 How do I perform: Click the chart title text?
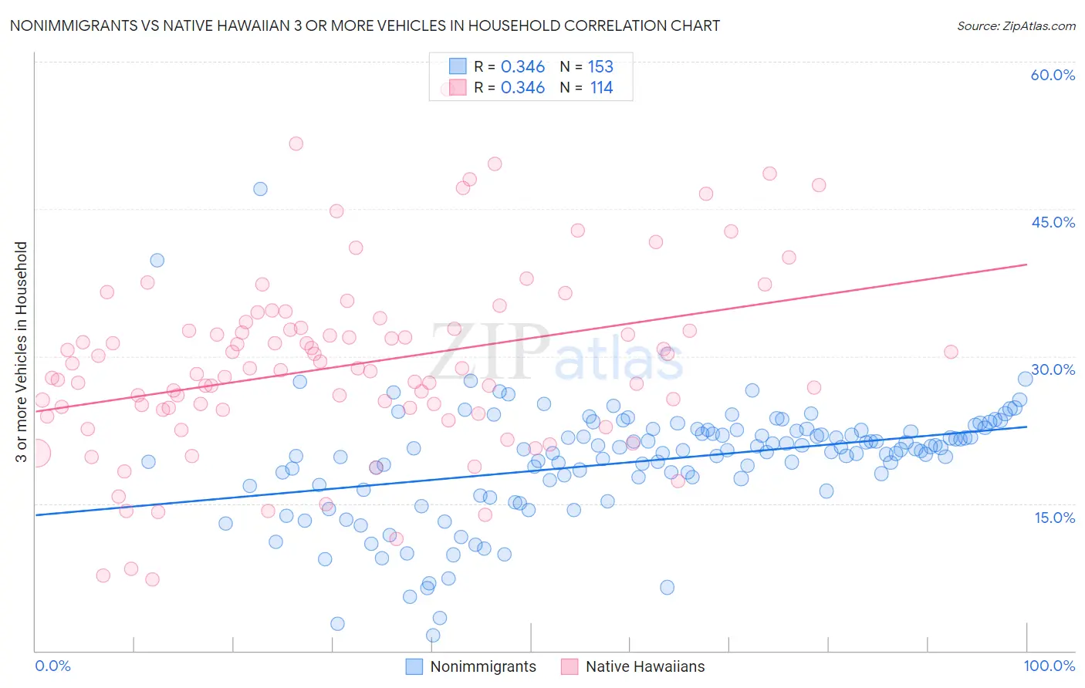(x=364, y=25)
